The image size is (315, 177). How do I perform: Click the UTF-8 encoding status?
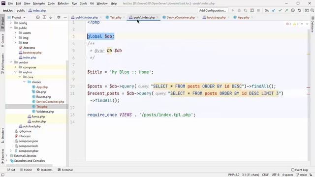pyautogui.click(x=276, y=175)
